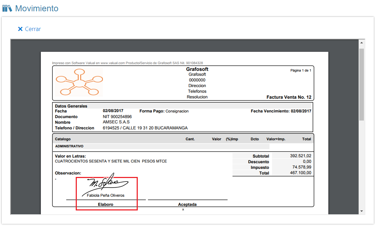Image resolution: width=378 pixels, height=227 pixels.
Task: Click the books icon beside Movimiento
Action: (7, 8)
